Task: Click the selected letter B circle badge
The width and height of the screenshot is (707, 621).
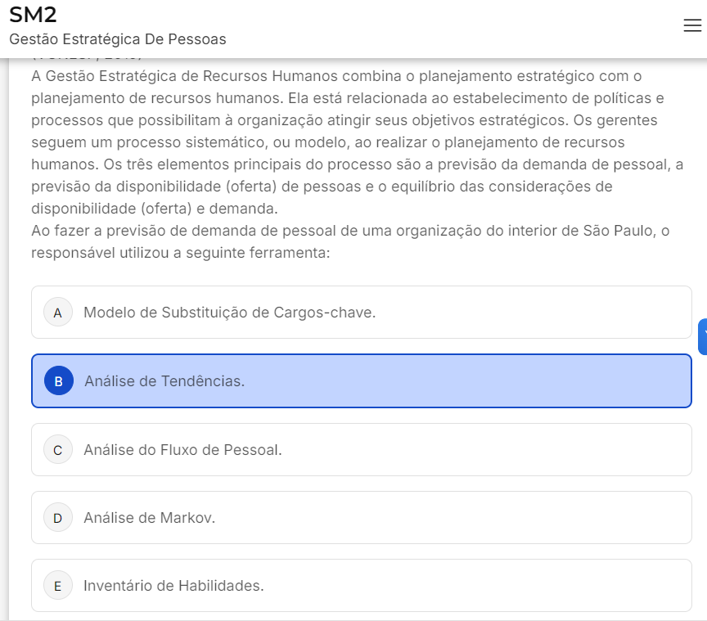Action: click(x=59, y=381)
